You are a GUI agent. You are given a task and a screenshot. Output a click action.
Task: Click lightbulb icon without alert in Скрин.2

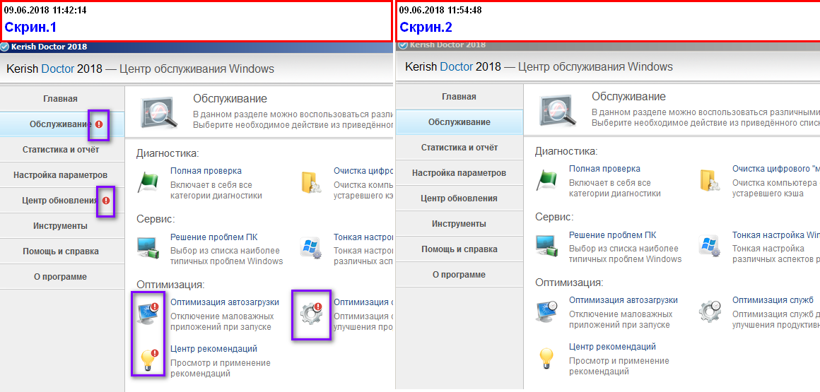tap(546, 358)
